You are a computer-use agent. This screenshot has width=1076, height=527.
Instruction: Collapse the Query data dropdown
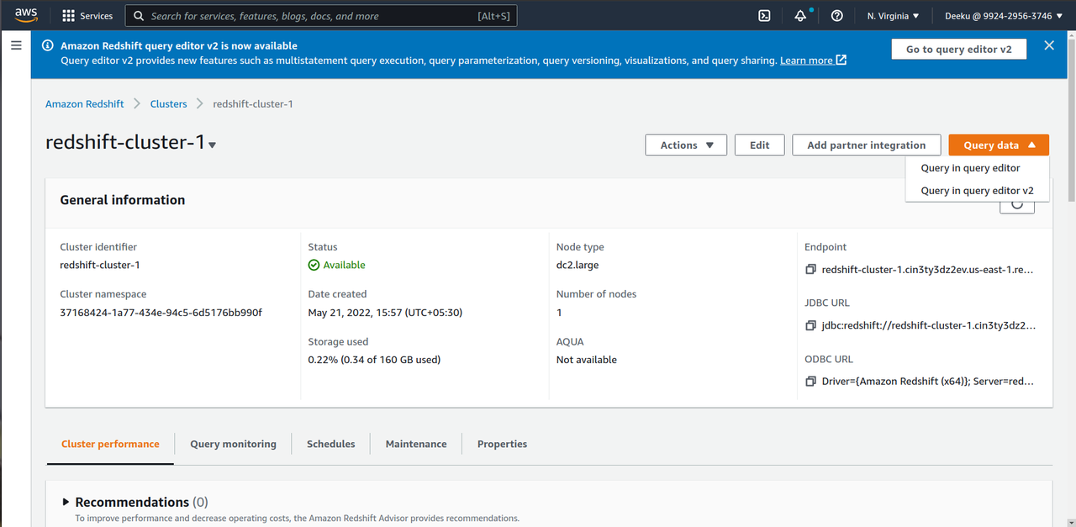pos(999,145)
